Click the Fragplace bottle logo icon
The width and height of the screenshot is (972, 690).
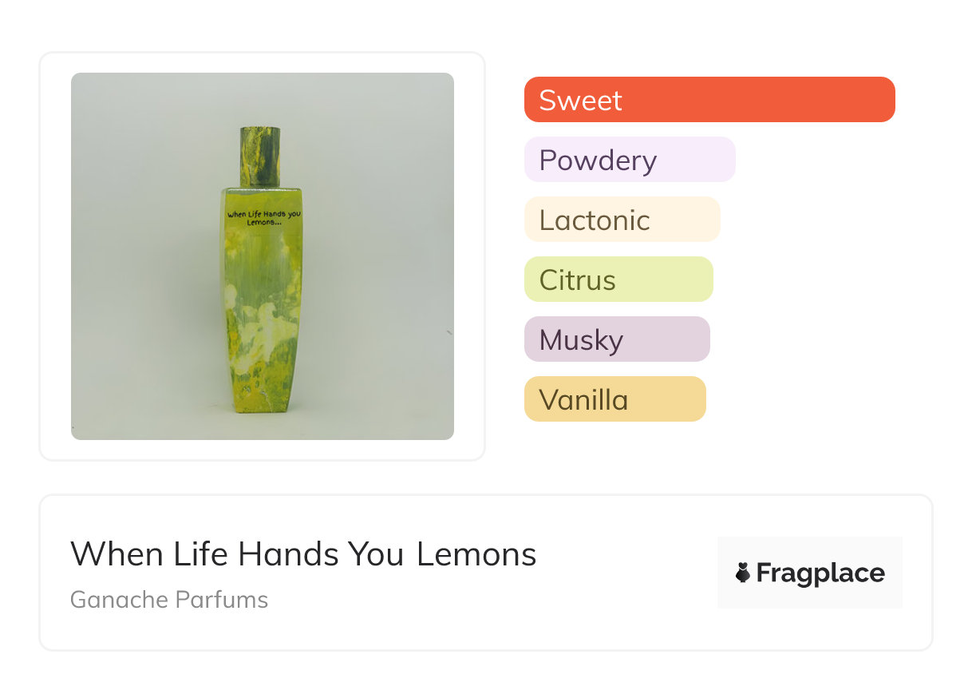tap(743, 573)
